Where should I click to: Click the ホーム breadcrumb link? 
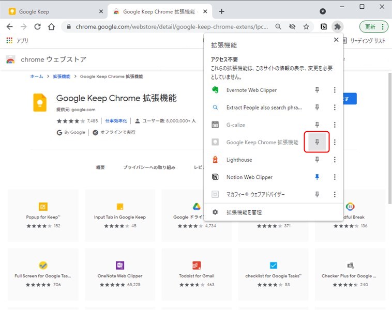tap(37, 76)
